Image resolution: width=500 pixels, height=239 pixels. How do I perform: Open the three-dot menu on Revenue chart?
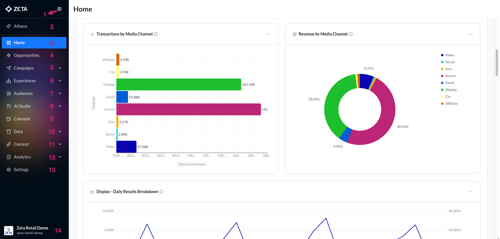pos(471,34)
